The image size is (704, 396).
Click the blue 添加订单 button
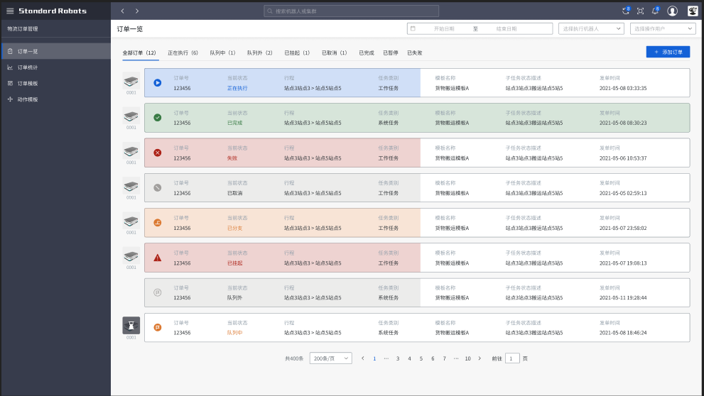[668, 52]
